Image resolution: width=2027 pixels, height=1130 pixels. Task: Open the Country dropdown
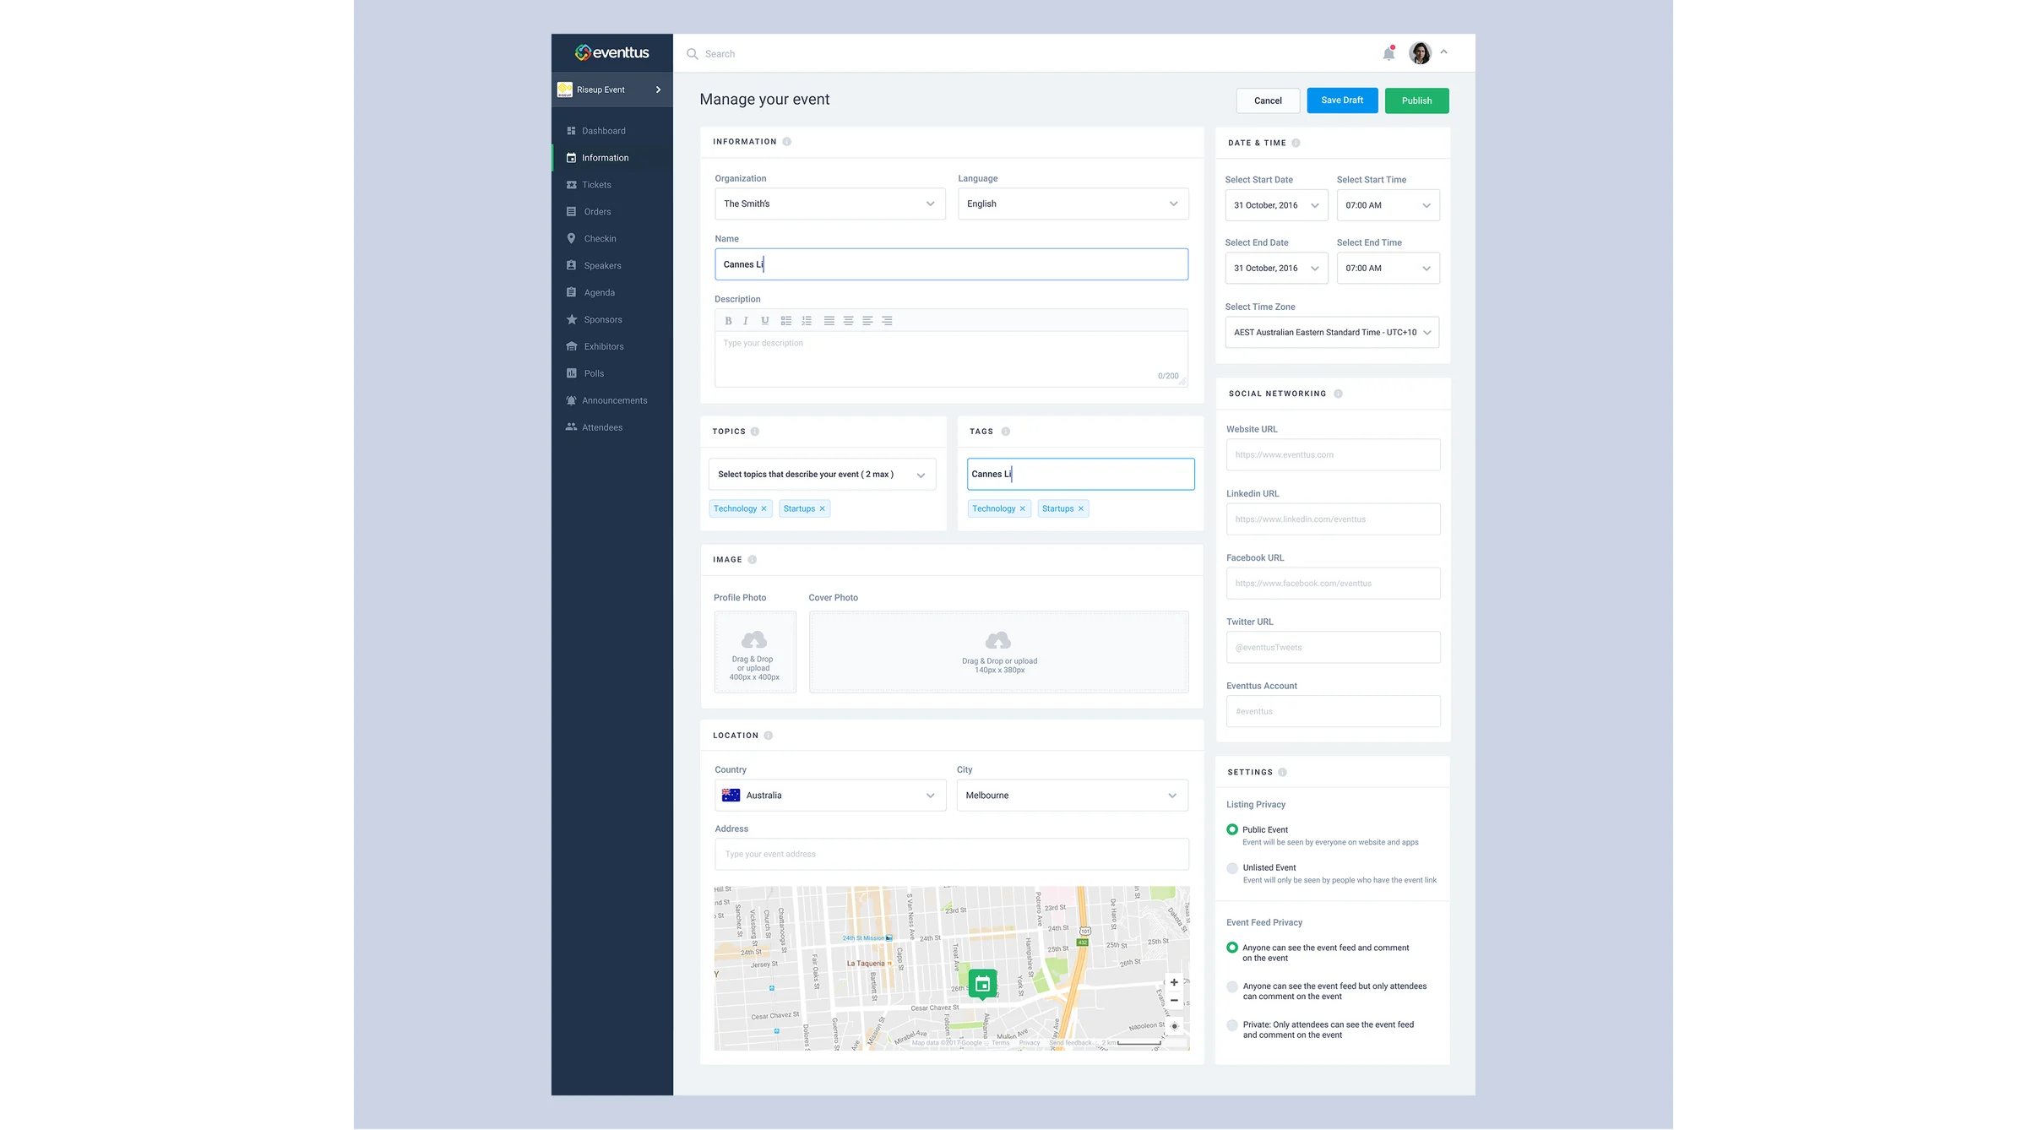(x=830, y=796)
